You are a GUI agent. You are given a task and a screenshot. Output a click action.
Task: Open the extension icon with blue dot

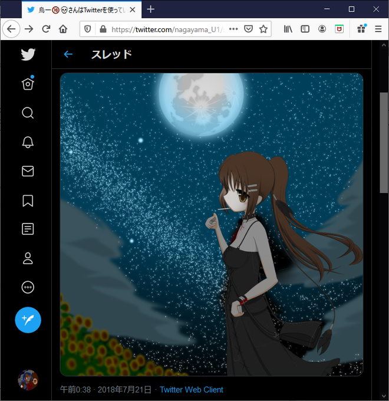coord(362,28)
